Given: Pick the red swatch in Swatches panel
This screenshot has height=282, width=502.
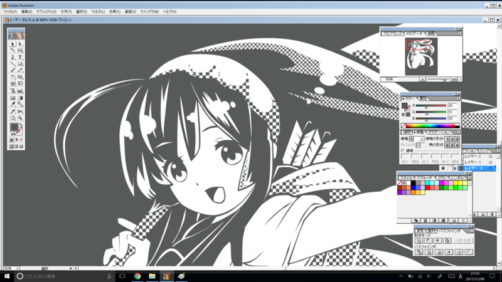Looking at the screenshot, I should [x=427, y=187].
